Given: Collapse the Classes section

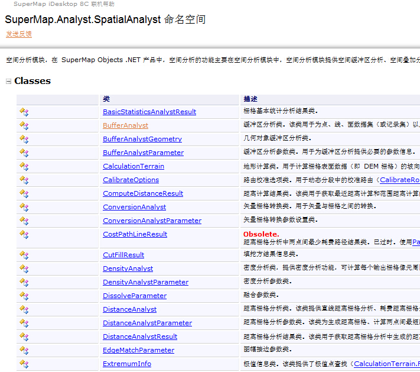Looking at the screenshot, I should click(x=9, y=81).
